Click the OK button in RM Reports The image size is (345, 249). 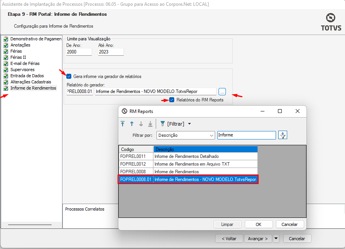pyautogui.click(x=259, y=224)
